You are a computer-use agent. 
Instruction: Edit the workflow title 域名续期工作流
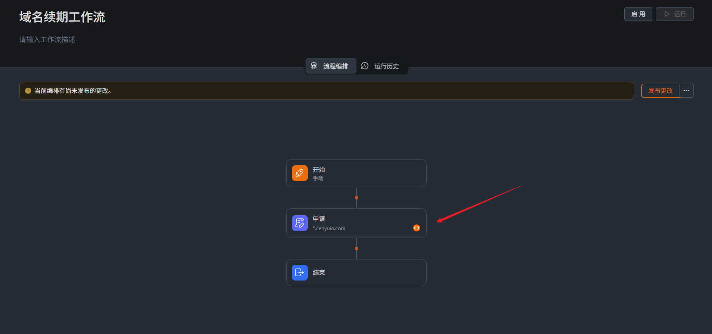point(62,17)
